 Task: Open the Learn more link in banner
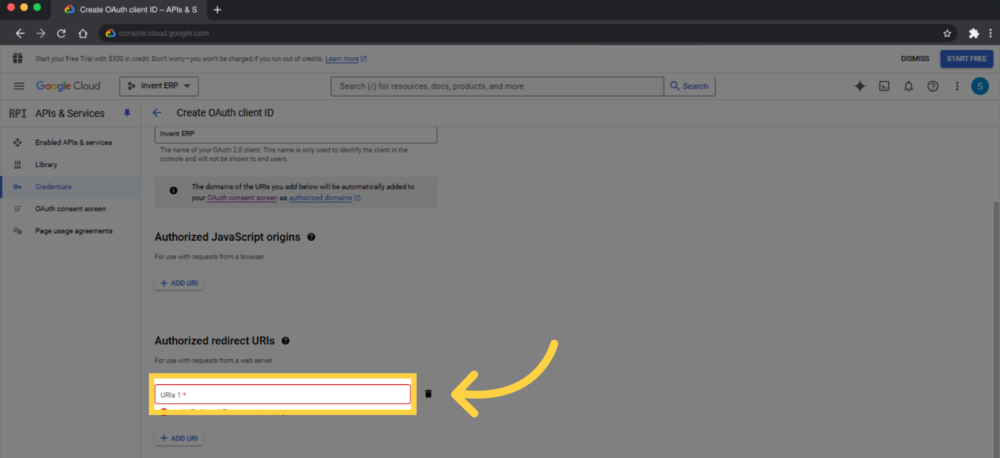click(x=346, y=59)
